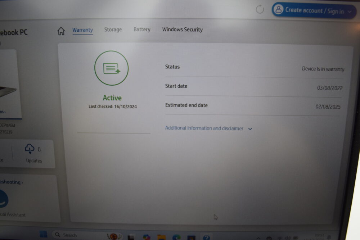Switch to the Warranty tab
The image size is (360, 240).
83,30
